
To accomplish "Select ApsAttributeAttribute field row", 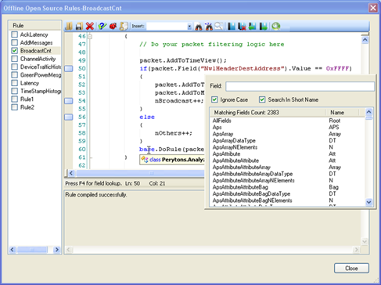I will pos(287,161).
